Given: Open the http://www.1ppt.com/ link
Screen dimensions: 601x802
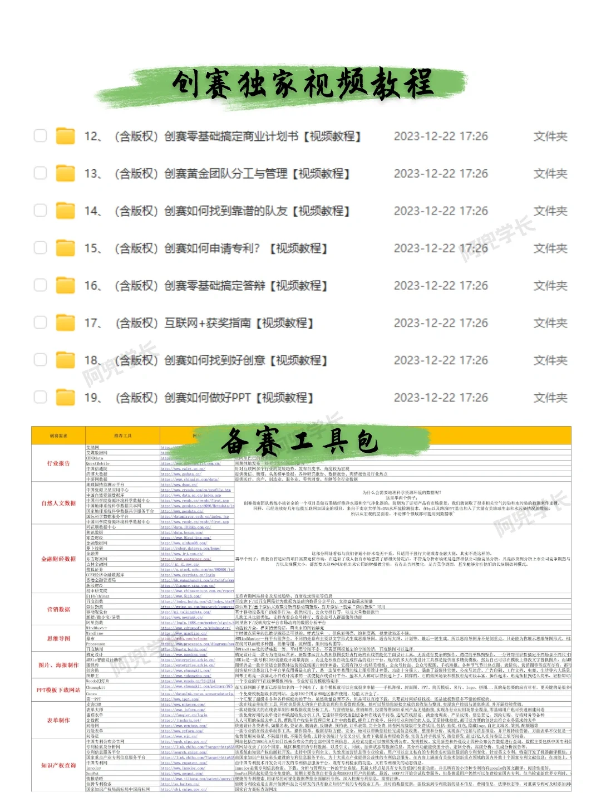Looking at the screenshot, I should point(180,699).
